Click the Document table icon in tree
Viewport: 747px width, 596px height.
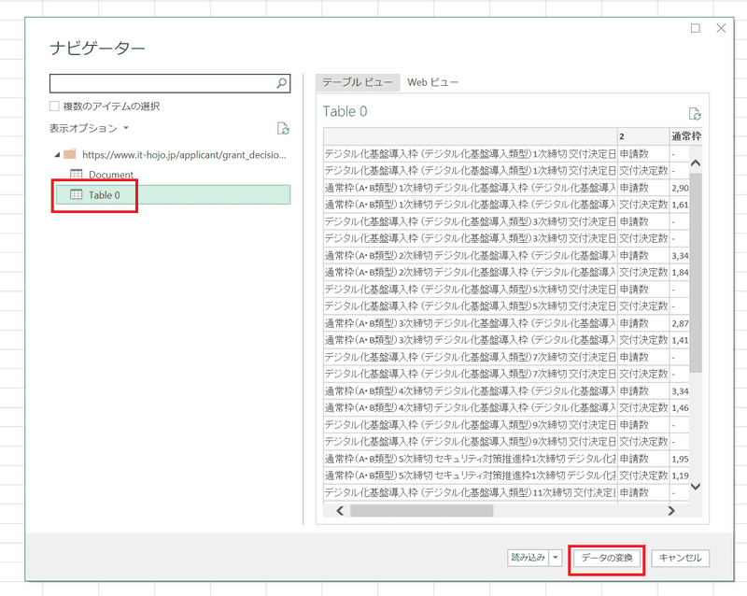click(x=77, y=175)
